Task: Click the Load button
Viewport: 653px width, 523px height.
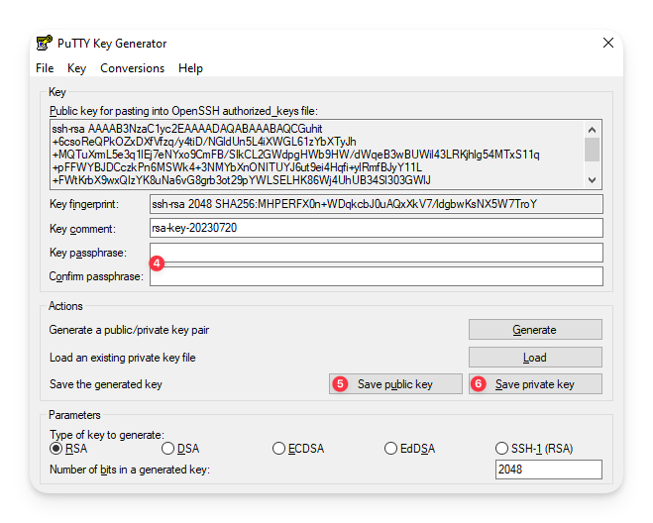Action: 535,358
